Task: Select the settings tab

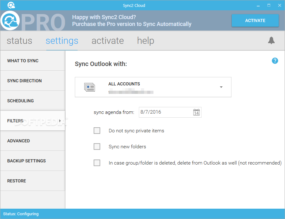Action: click(62, 41)
